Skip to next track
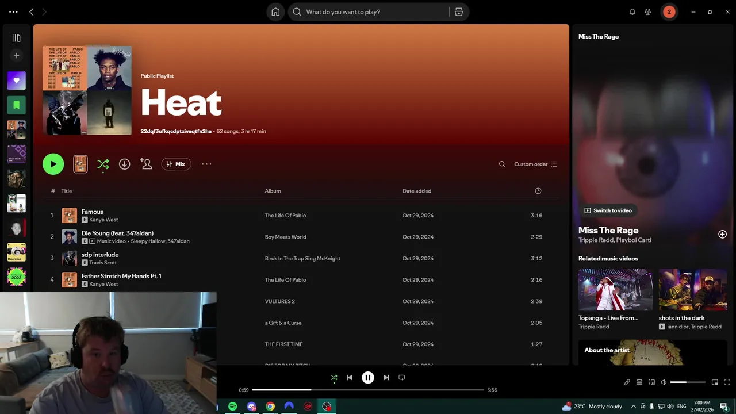 pyautogui.click(x=386, y=378)
